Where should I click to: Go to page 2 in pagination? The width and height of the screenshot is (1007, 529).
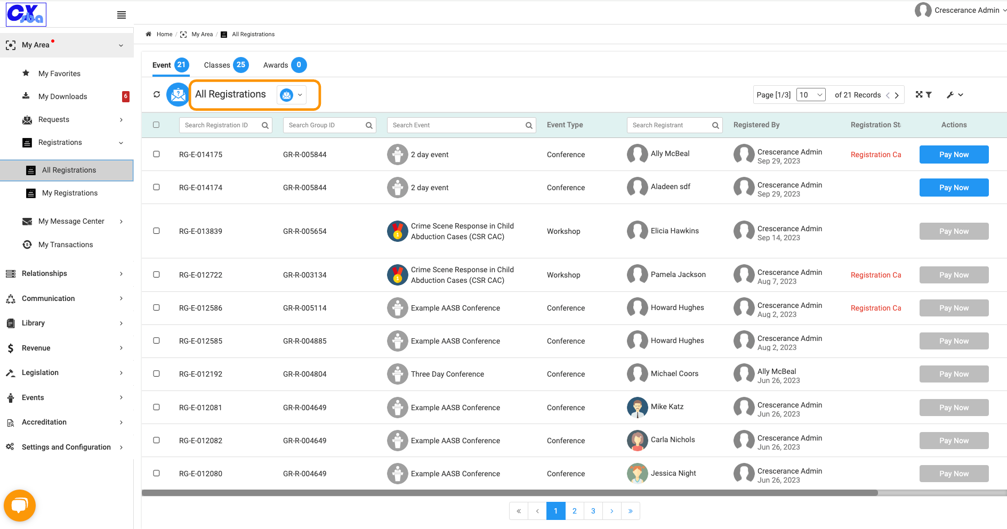click(x=574, y=511)
